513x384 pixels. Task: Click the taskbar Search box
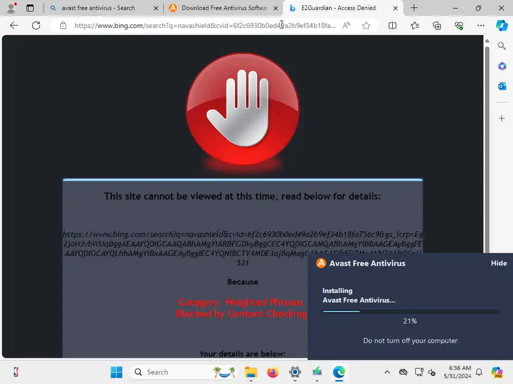click(183, 372)
